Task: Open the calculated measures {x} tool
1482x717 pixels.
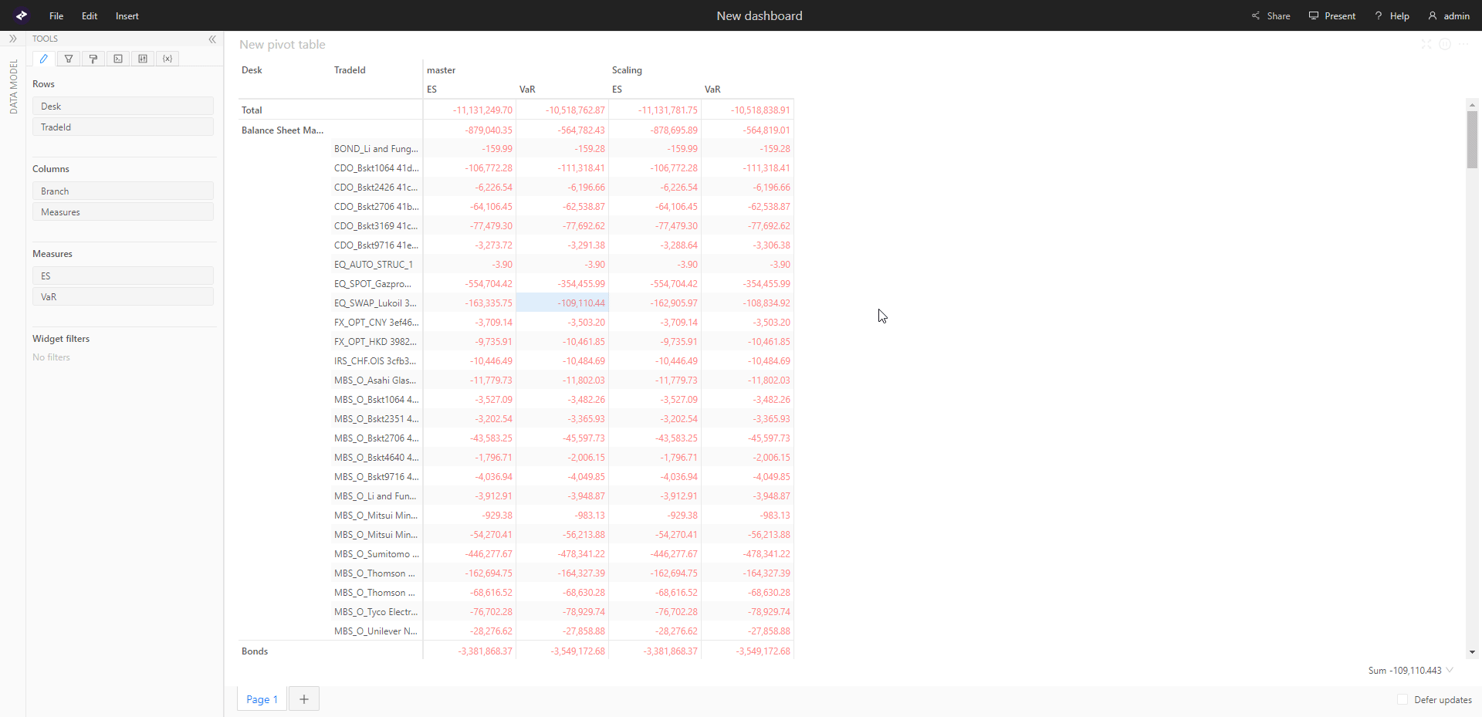Action: click(167, 59)
